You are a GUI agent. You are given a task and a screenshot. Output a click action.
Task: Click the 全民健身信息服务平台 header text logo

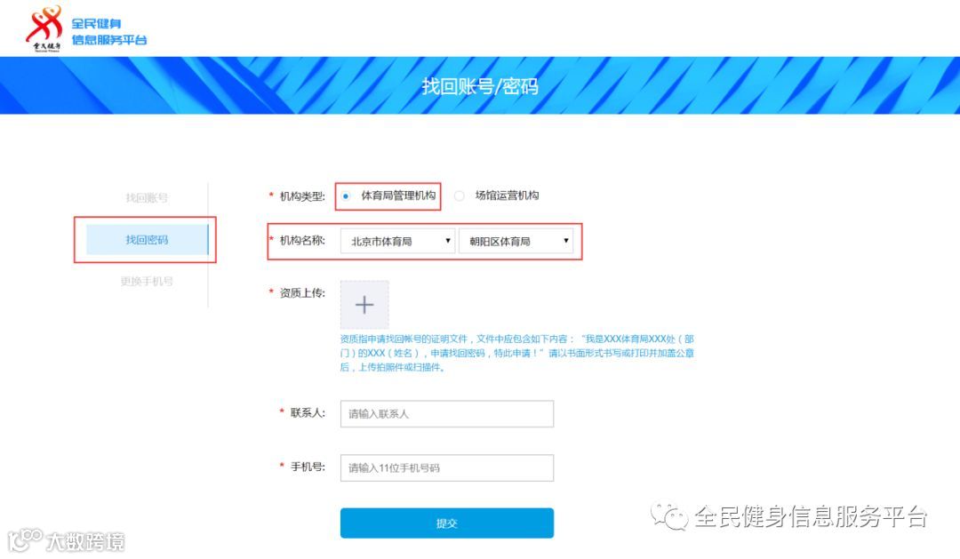(x=109, y=32)
